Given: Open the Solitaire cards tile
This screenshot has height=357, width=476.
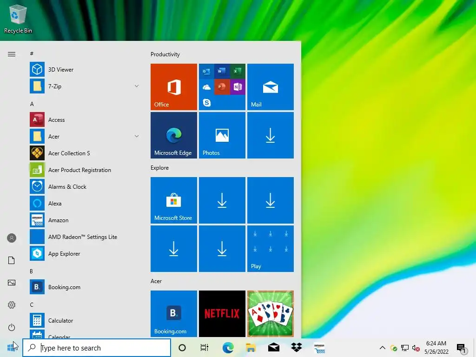Looking at the screenshot, I should point(271,314).
